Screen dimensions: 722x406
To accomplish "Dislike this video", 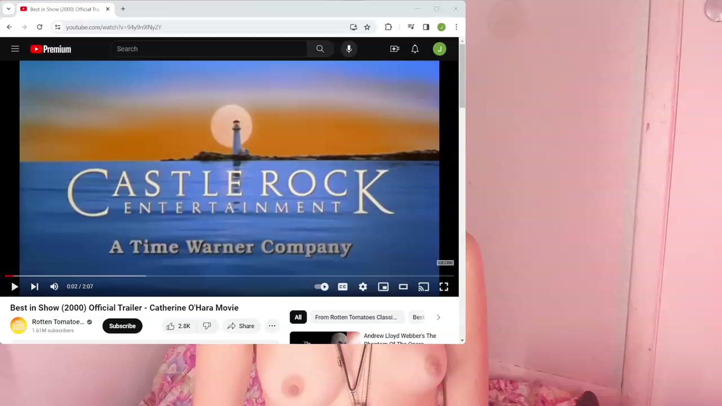I will coord(207,326).
